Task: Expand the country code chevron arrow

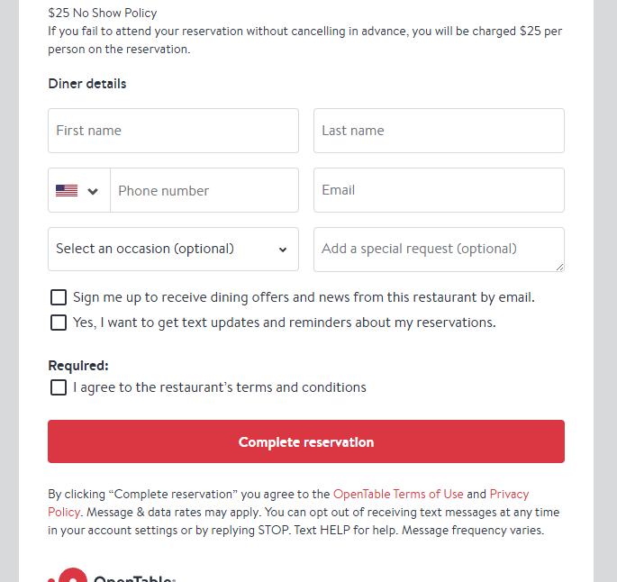Action: click(x=93, y=191)
